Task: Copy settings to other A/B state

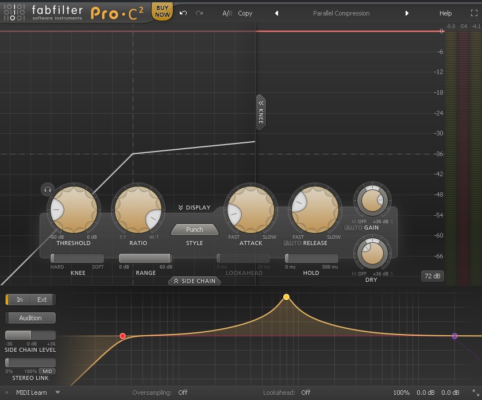Action: pyautogui.click(x=245, y=13)
